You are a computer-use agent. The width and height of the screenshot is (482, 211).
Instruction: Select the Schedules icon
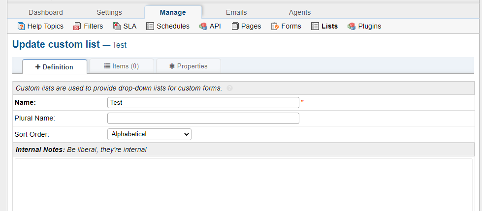point(150,26)
